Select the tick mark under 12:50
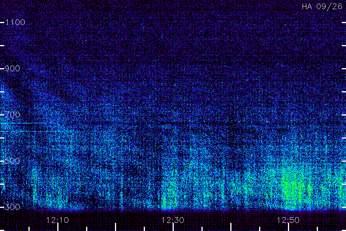This screenshot has width=346, height=231. 288,227
